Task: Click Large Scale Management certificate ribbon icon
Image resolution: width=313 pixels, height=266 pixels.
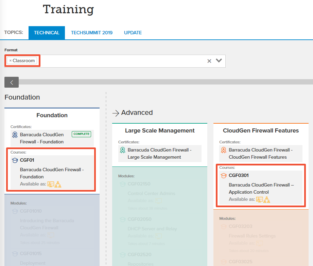Action: click(123, 150)
